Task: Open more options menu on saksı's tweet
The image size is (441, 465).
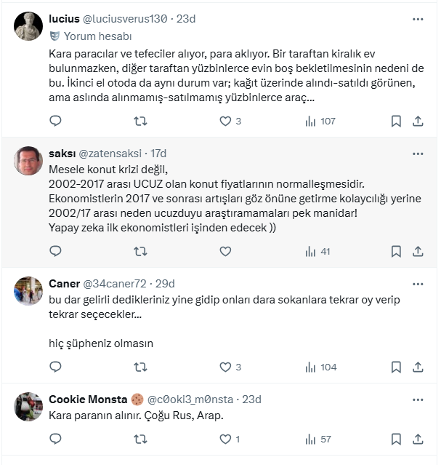Action: 418,154
